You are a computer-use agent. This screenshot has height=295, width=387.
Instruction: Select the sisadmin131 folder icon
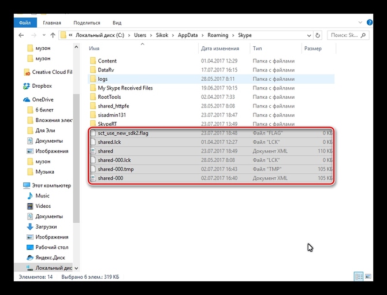point(93,115)
